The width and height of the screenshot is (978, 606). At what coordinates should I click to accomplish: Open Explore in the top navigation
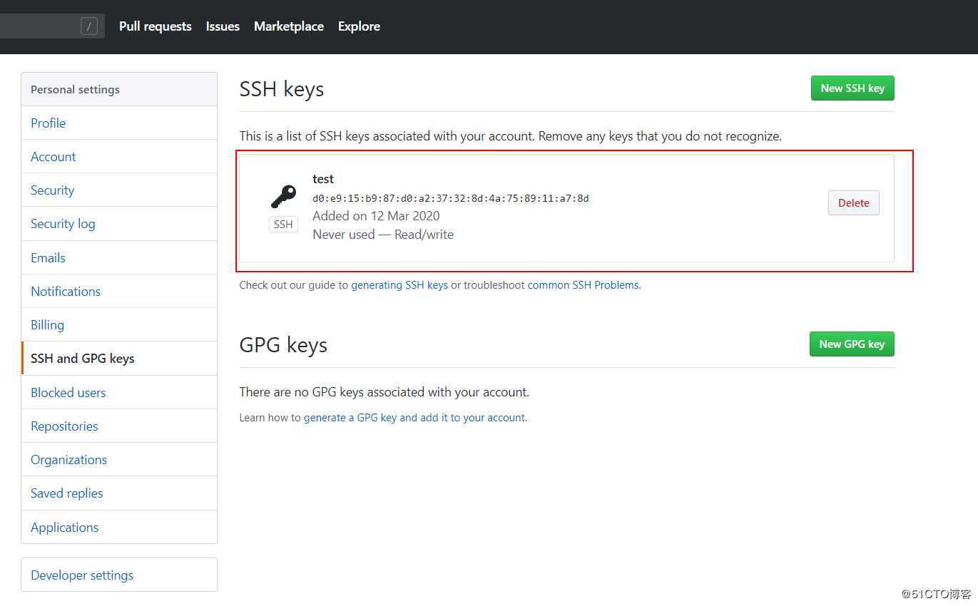coord(359,26)
